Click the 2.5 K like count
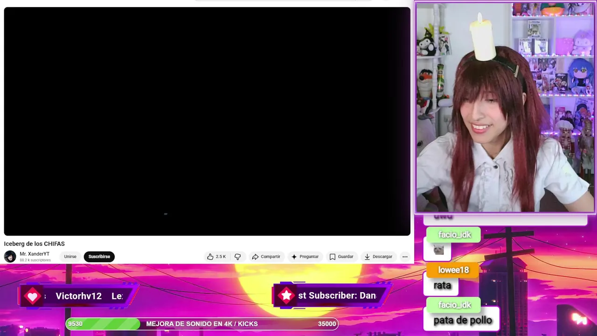The width and height of the screenshot is (597, 336). [x=221, y=256]
